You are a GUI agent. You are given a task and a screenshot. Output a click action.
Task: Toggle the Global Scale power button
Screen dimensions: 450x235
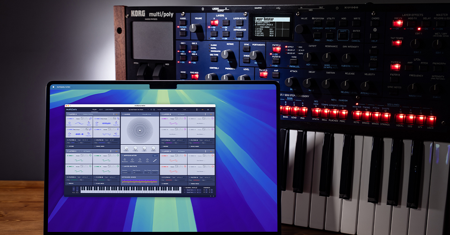click(x=184, y=188)
